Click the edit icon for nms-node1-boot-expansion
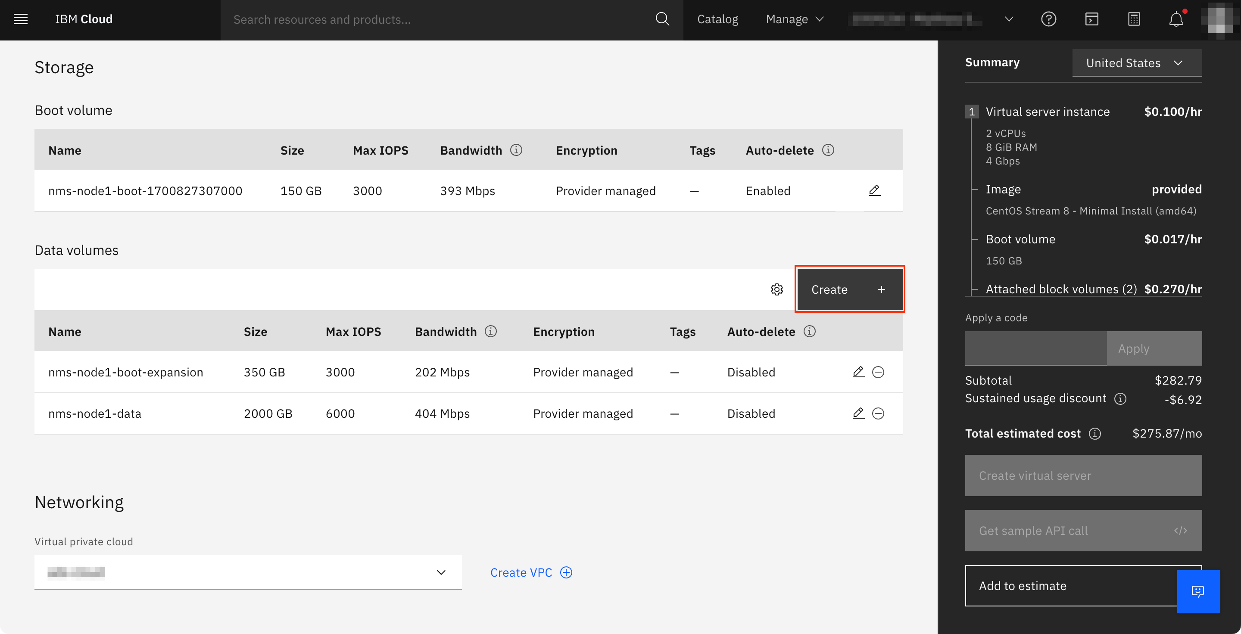The width and height of the screenshot is (1241, 634). click(857, 371)
